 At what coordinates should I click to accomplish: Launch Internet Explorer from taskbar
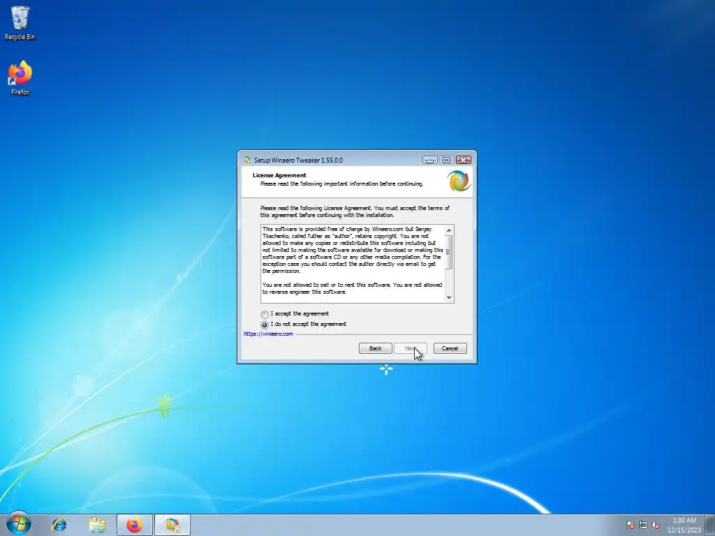click(x=59, y=525)
